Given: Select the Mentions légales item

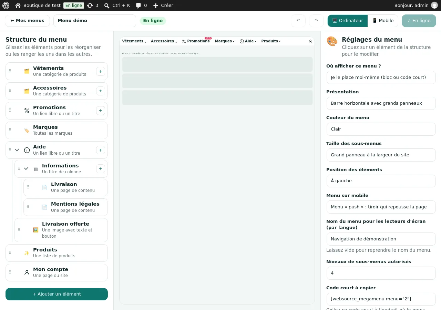Looking at the screenshot, I should click(x=65, y=207).
